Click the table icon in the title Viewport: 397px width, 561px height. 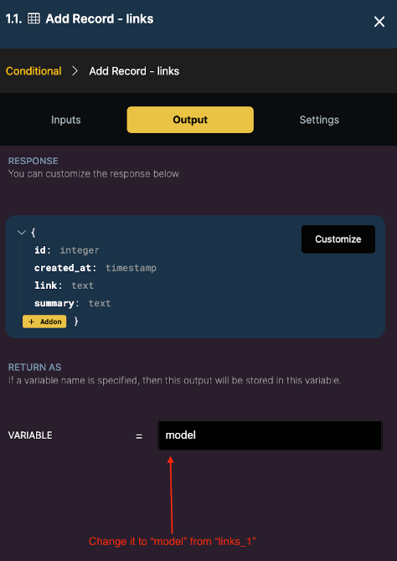tap(34, 18)
